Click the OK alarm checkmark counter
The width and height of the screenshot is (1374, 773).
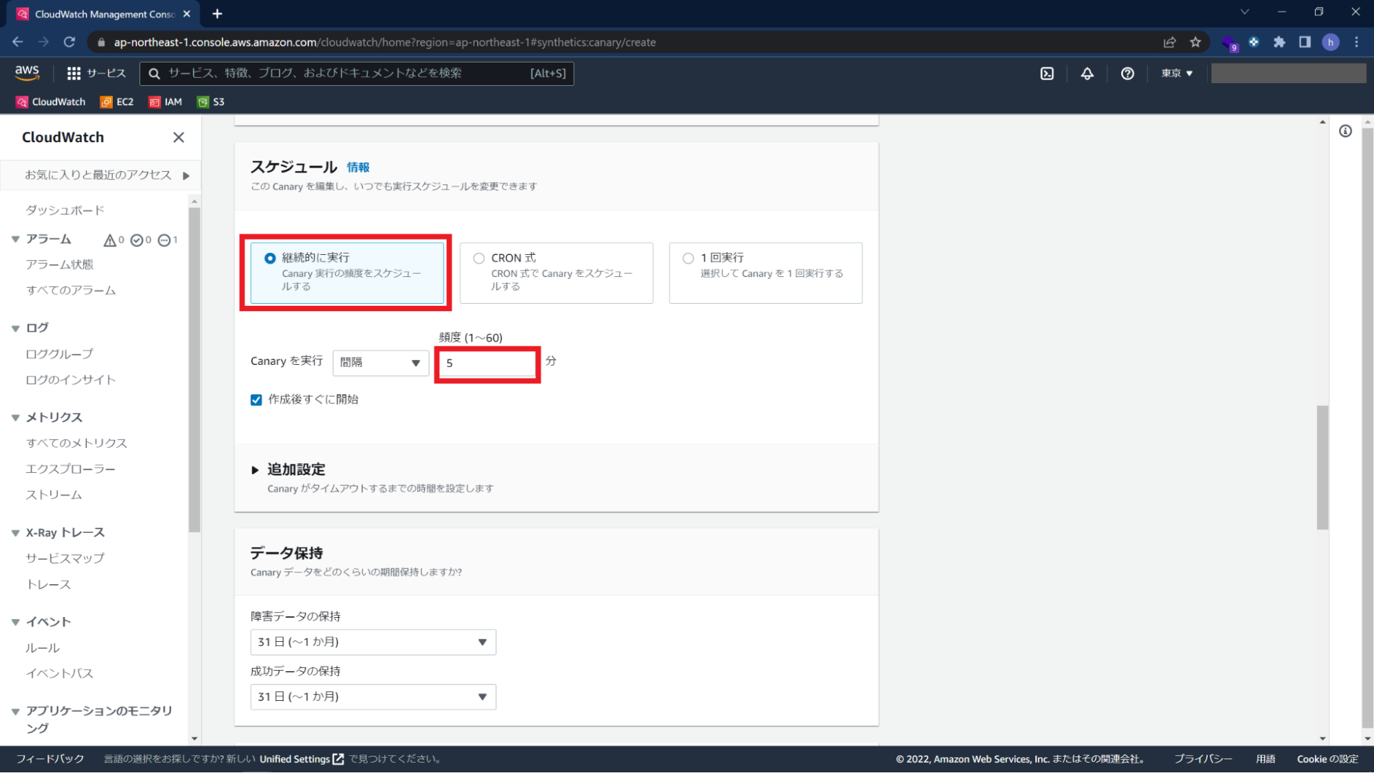pyautogui.click(x=141, y=240)
